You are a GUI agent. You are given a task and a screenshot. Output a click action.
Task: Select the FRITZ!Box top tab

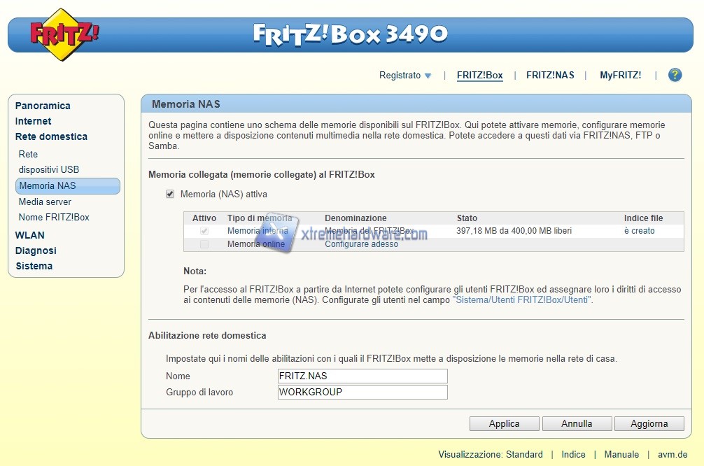479,76
